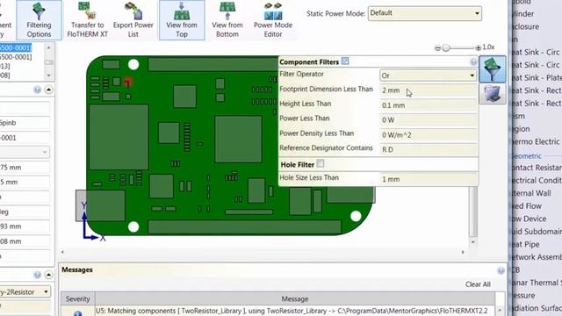
Task: Open help icon in Messages panel
Action: tap(501, 270)
